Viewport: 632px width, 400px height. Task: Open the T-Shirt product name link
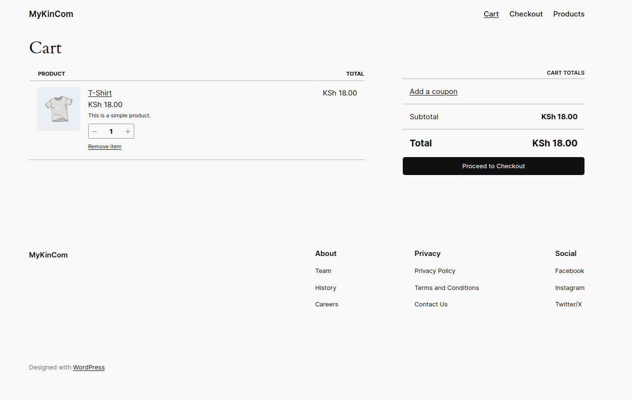coord(100,93)
